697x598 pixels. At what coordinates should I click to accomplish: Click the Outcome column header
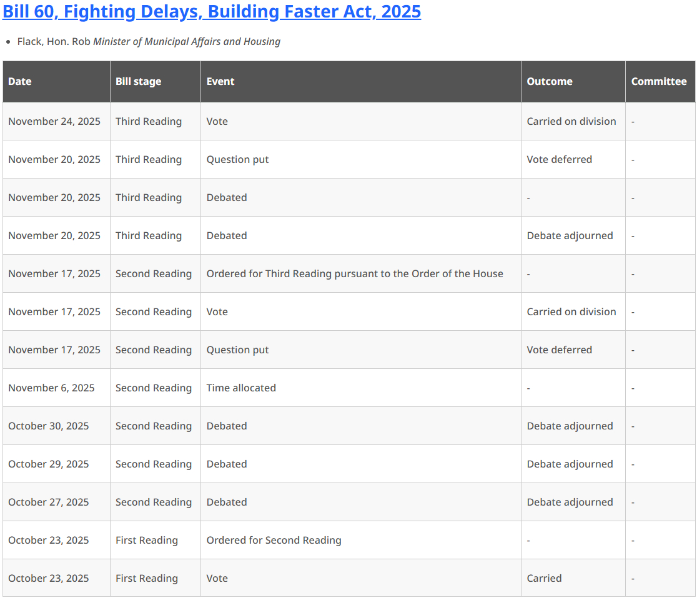tap(549, 81)
